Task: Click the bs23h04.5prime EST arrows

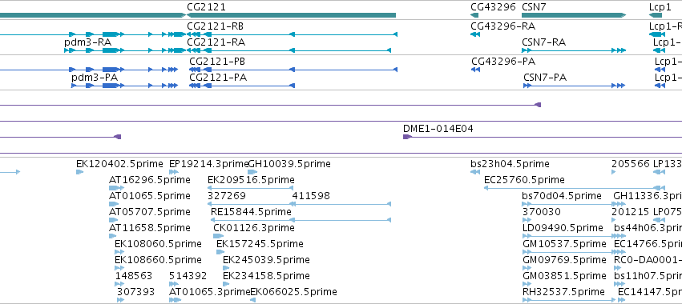Action: [x=475, y=172]
